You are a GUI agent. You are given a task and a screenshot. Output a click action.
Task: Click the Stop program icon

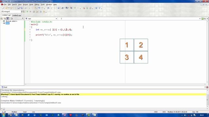pos(30,12)
